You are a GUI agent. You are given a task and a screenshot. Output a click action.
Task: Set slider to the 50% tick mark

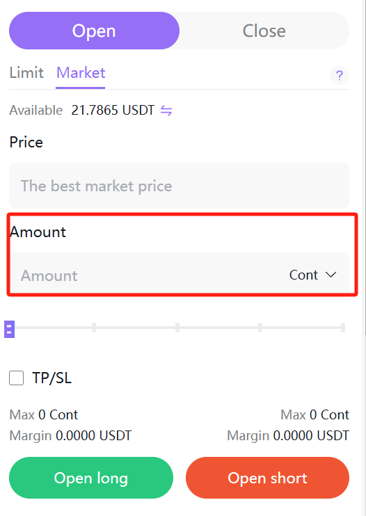tap(177, 328)
